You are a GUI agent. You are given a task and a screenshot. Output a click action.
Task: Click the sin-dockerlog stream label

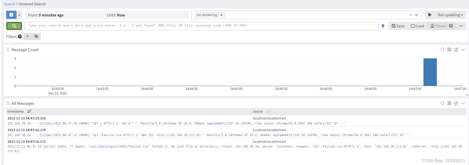pos(207,15)
